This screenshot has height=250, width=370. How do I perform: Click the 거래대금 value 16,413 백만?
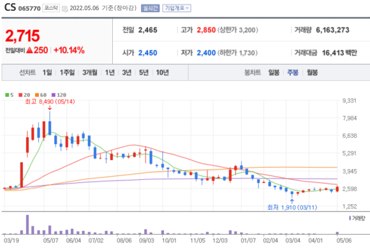pos(339,53)
